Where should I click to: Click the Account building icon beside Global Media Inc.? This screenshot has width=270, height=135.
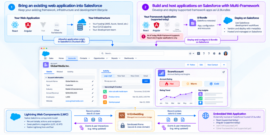click(46, 65)
